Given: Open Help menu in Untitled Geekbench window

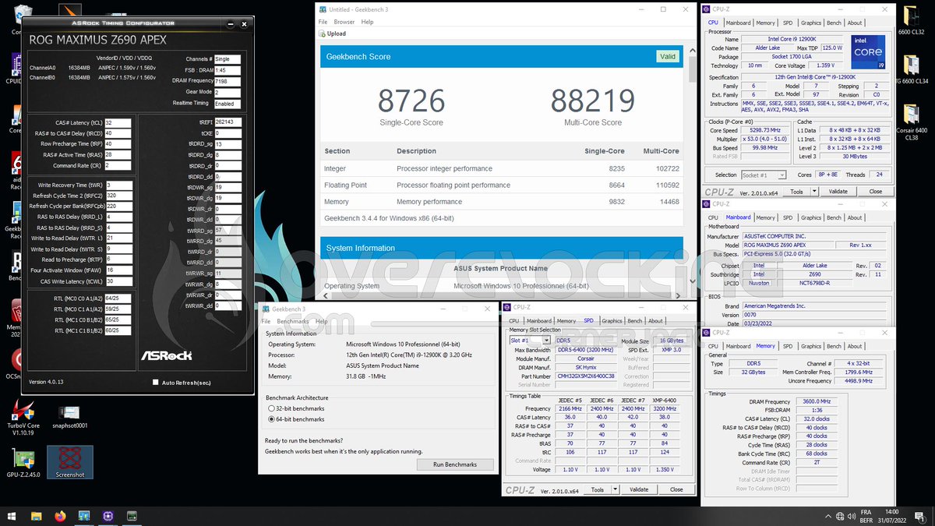Looking at the screenshot, I should point(367,22).
